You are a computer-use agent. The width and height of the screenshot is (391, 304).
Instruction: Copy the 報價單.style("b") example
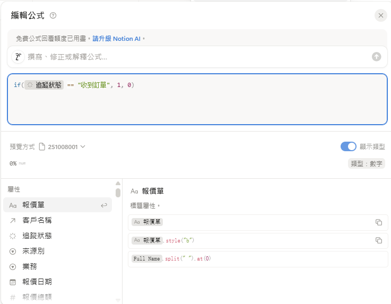coord(378,240)
